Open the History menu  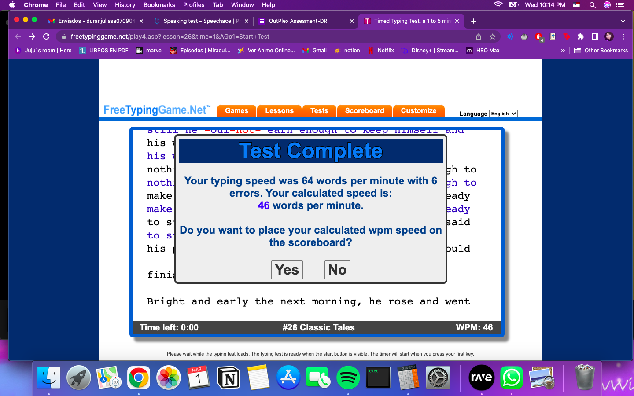coord(125,5)
